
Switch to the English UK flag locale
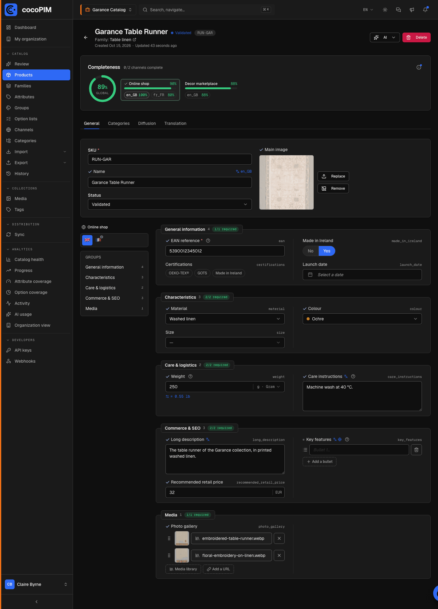(87, 240)
